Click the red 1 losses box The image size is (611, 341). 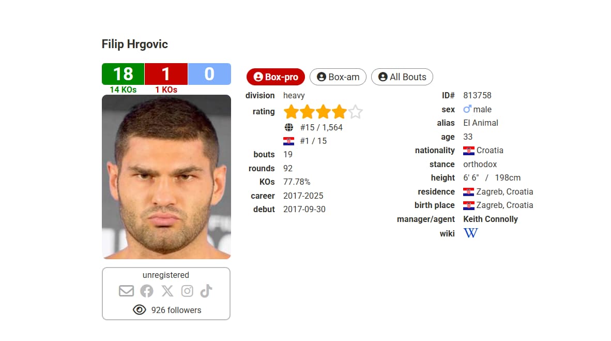[x=166, y=74]
